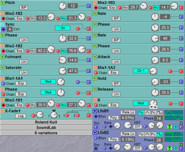The width and height of the screenshot is (185, 152).
Task: Click the cyan power icon in LfoB1
Action: pyautogui.click(x=176, y=127)
